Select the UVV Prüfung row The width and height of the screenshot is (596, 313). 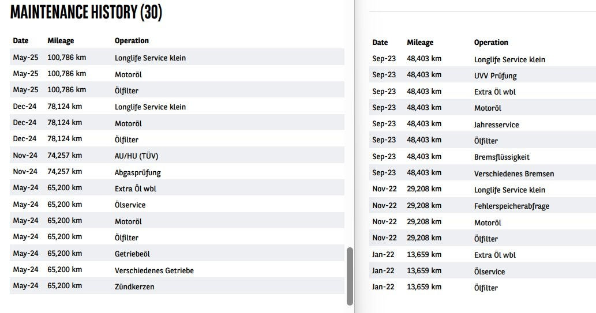click(482, 75)
